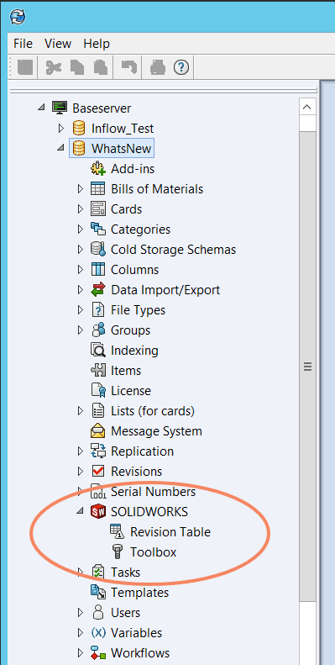Click the SOLIDWORKS red logo icon
Viewport: 335px width, 665px height.
98,512
